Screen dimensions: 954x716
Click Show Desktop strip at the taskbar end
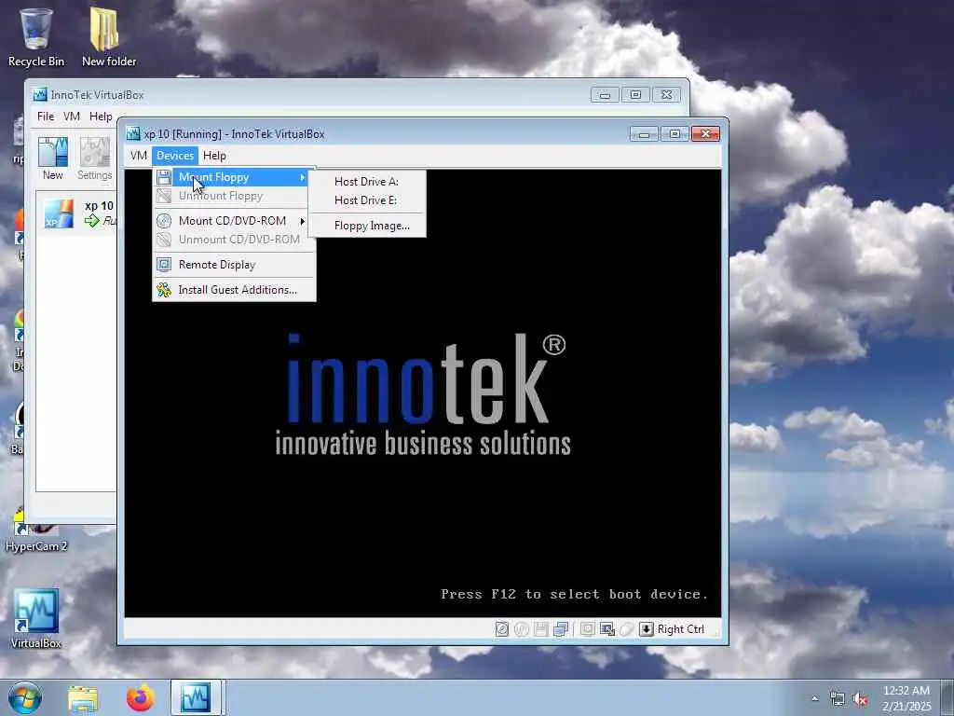[x=949, y=697]
